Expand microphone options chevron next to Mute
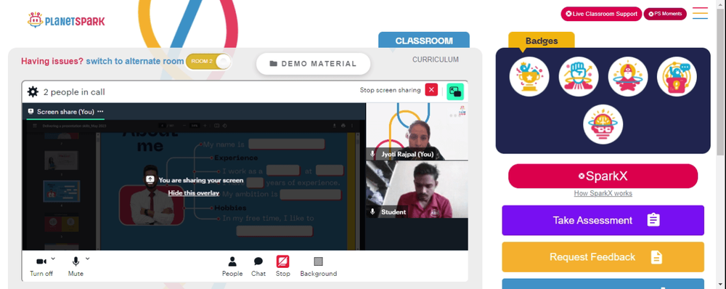 tap(88, 259)
